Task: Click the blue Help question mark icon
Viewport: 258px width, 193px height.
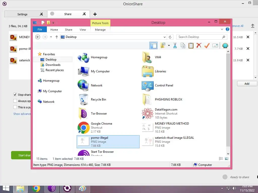Action: [228, 29]
